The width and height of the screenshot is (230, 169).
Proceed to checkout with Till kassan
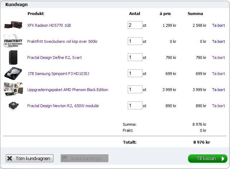[x=207, y=158]
